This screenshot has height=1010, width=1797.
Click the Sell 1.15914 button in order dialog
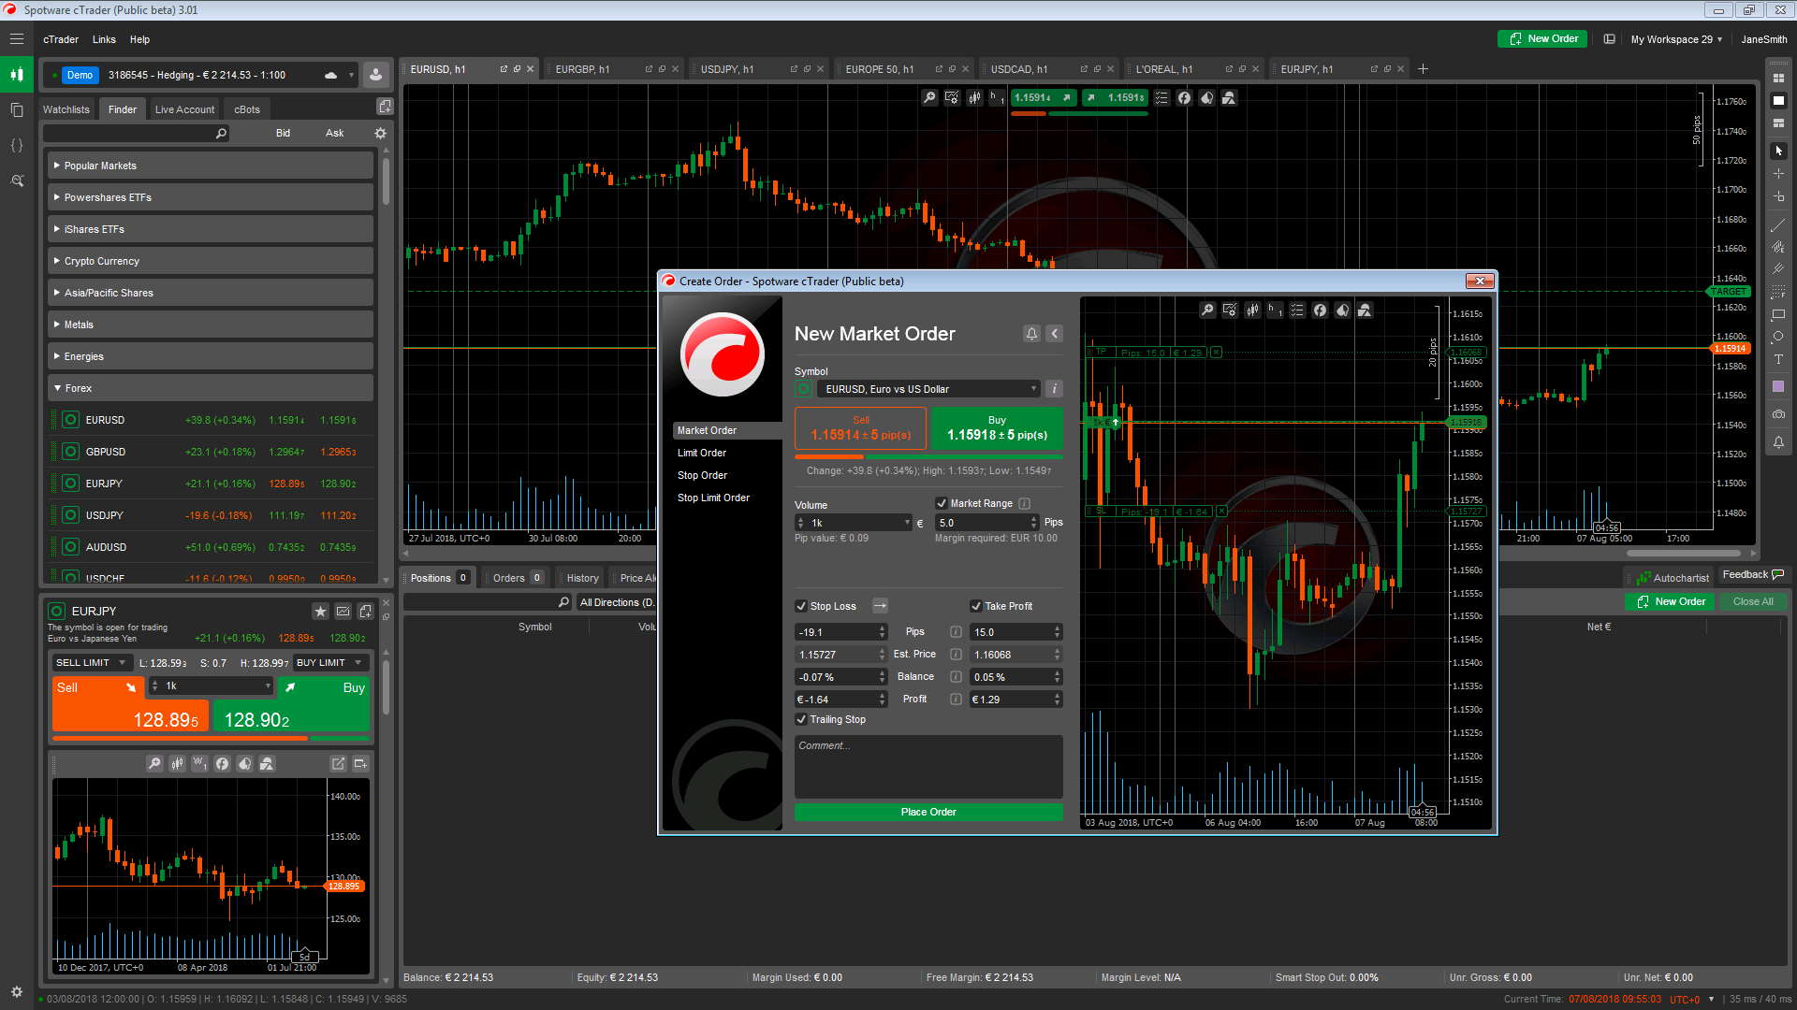point(860,428)
